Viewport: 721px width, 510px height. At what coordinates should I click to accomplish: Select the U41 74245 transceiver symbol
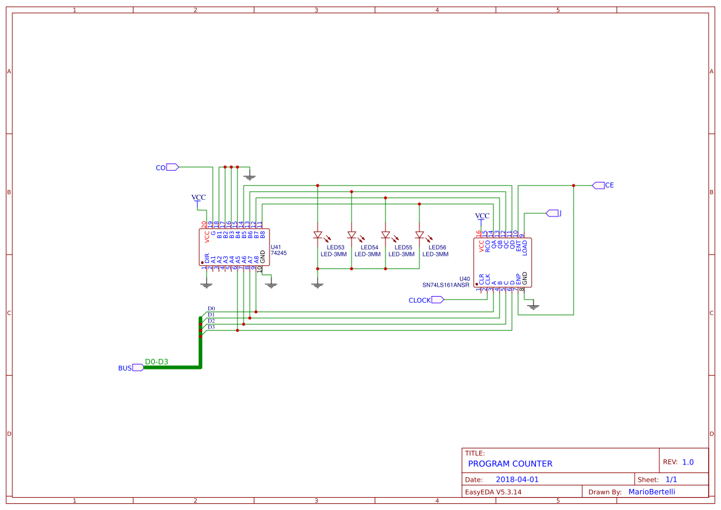point(233,247)
